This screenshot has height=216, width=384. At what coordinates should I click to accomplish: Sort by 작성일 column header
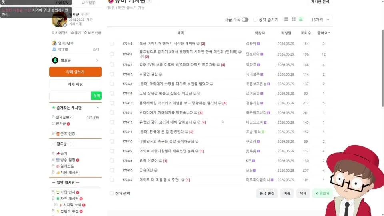pyautogui.click(x=286, y=33)
